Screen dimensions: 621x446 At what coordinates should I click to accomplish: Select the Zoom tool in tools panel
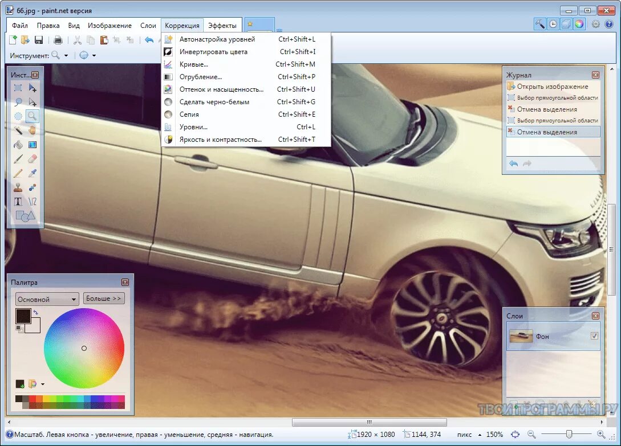coord(33,116)
